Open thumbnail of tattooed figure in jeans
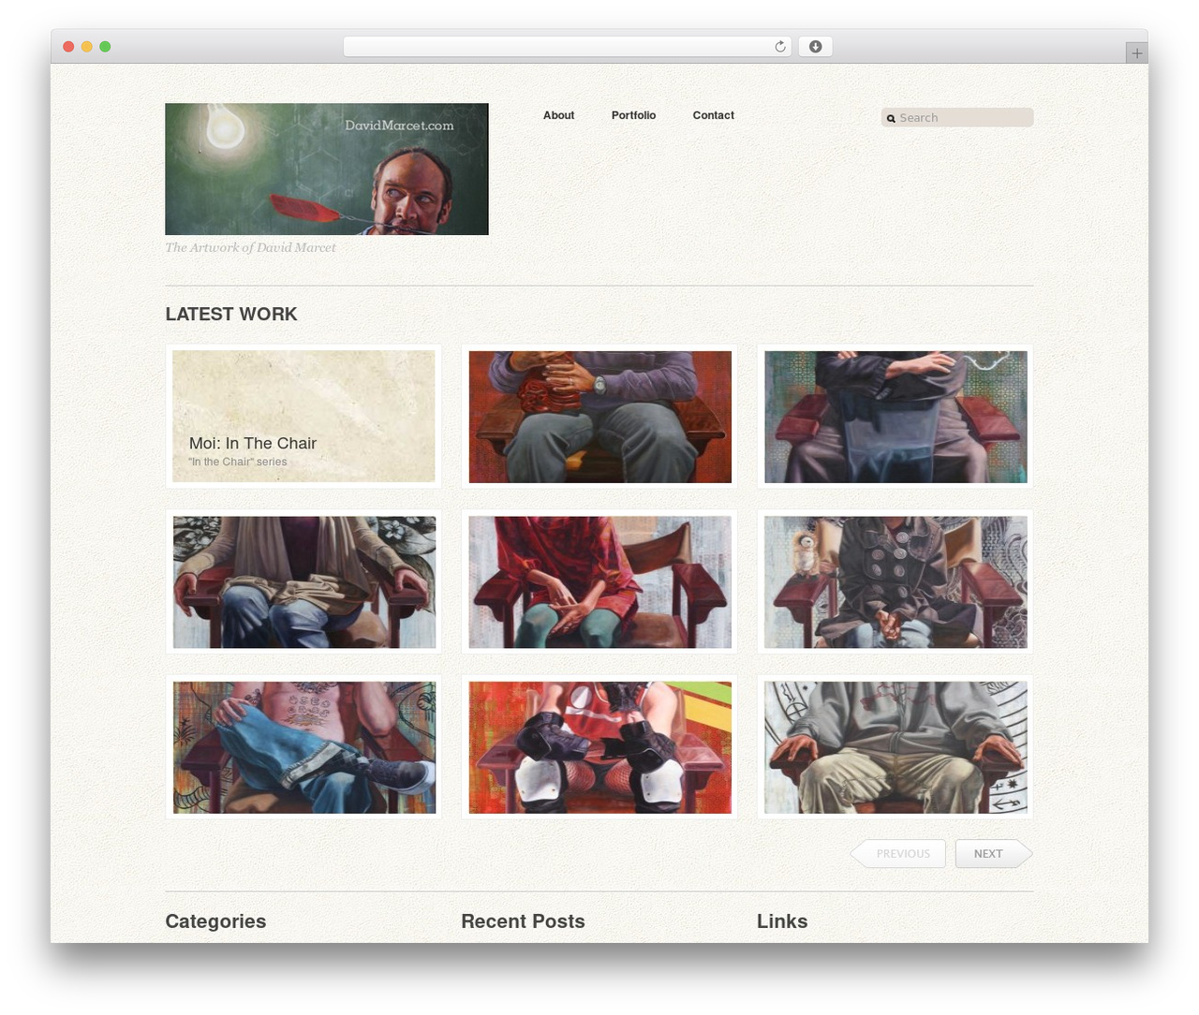The width and height of the screenshot is (1199, 1015). pos(304,747)
